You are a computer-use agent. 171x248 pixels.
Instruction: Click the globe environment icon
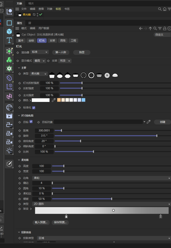point(9,107)
